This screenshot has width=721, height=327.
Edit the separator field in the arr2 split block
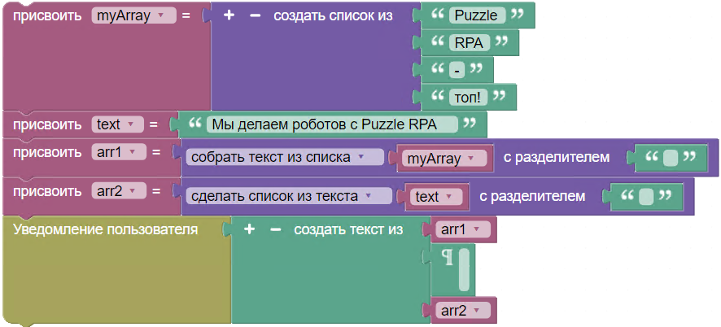point(646,197)
